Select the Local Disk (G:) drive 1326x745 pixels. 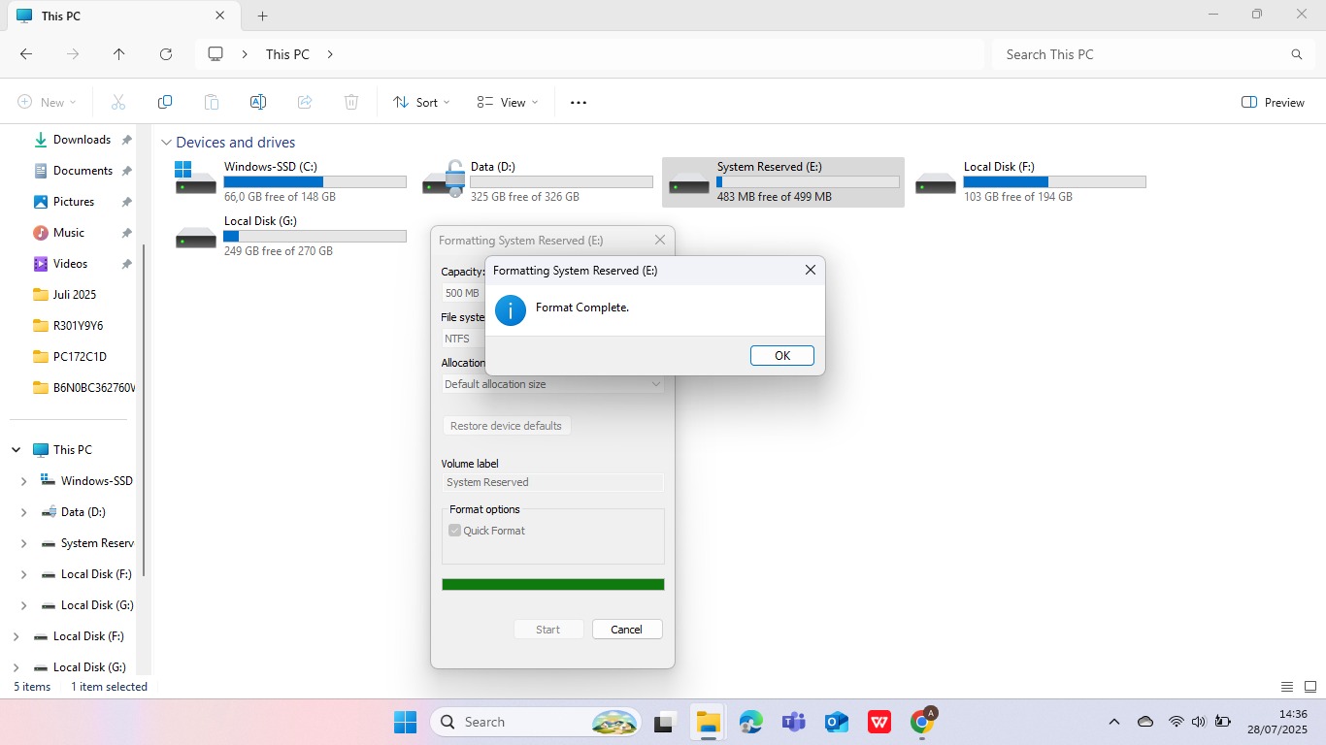290,236
